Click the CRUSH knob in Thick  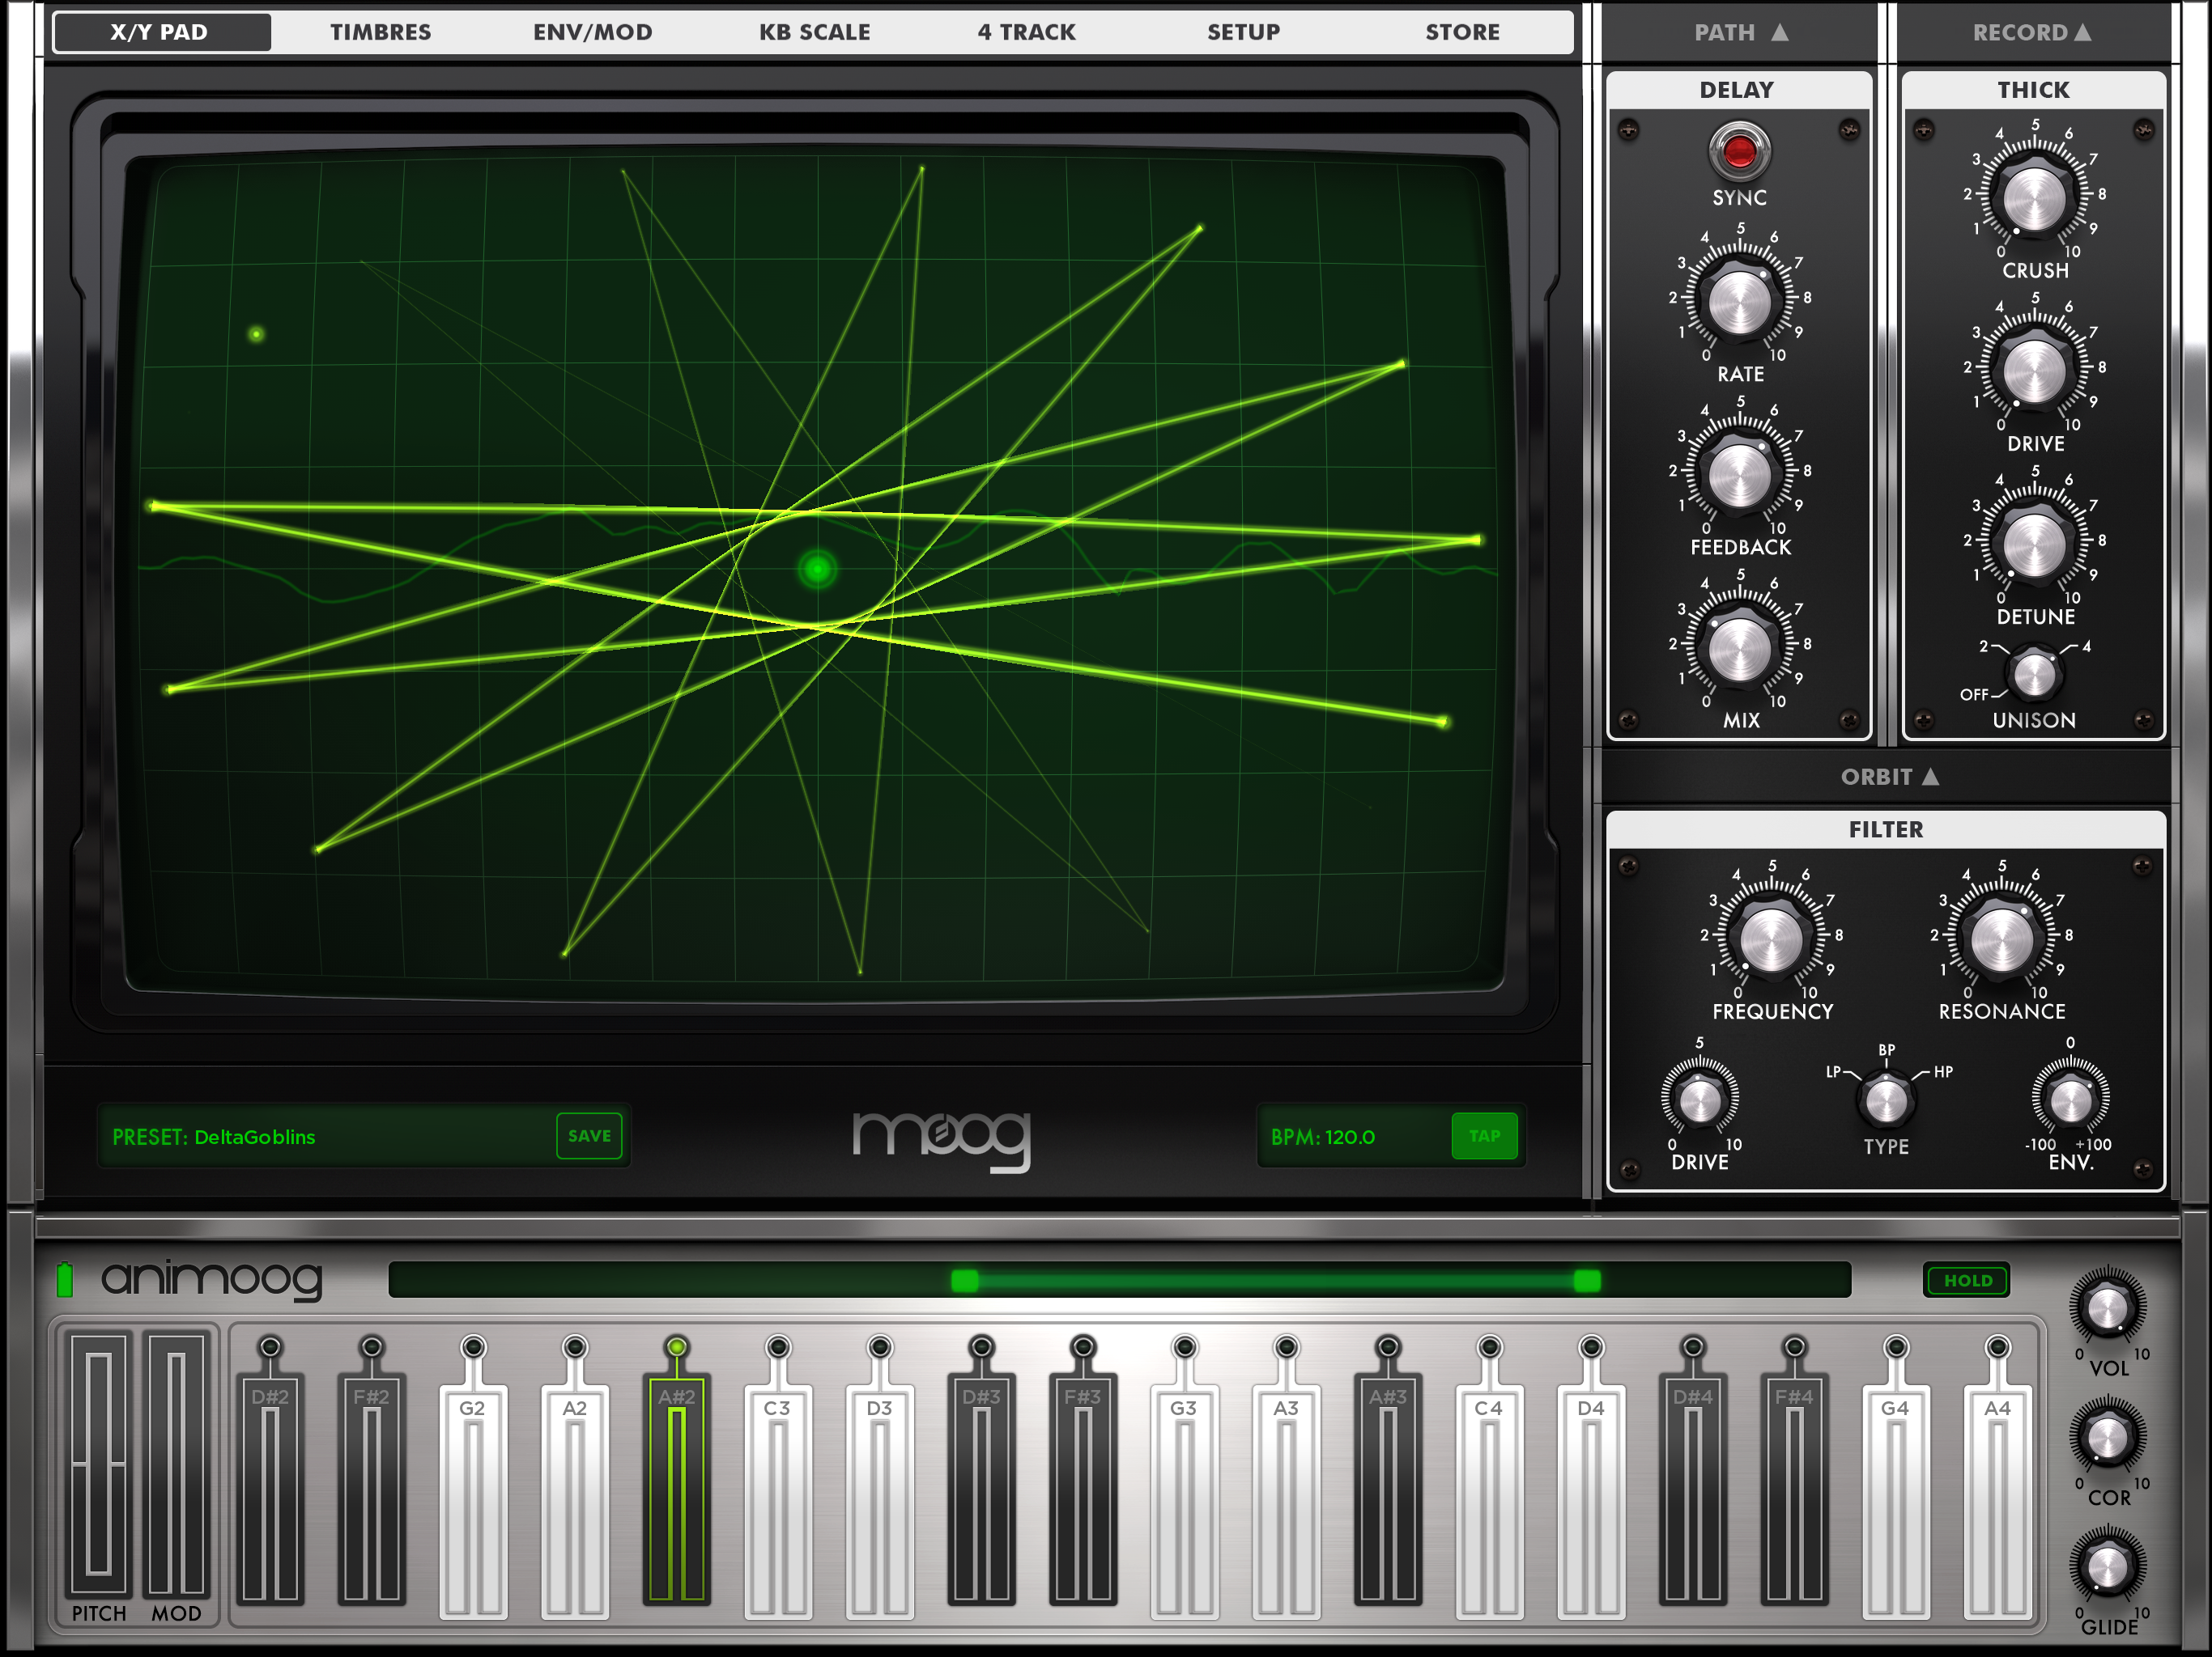[x=2034, y=198]
